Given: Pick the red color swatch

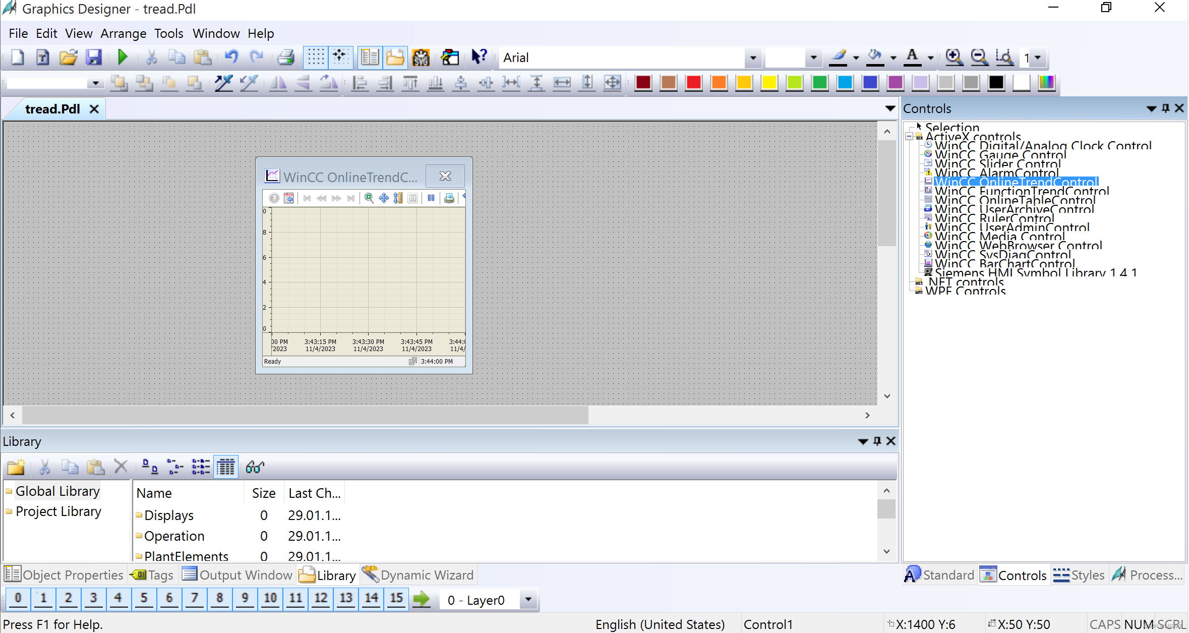Looking at the screenshot, I should [x=693, y=83].
